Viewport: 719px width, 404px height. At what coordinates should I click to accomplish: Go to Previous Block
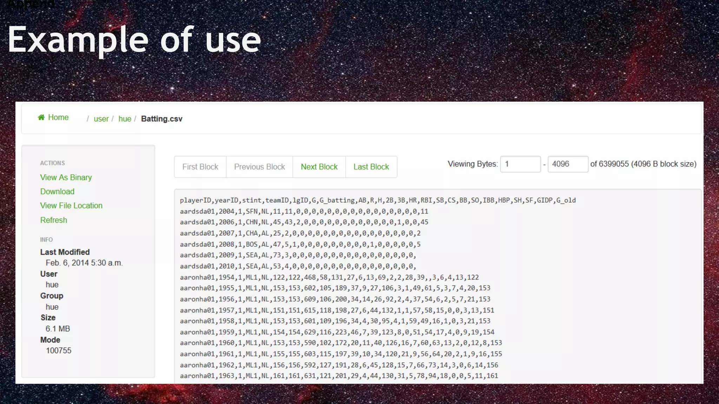(x=259, y=167)
